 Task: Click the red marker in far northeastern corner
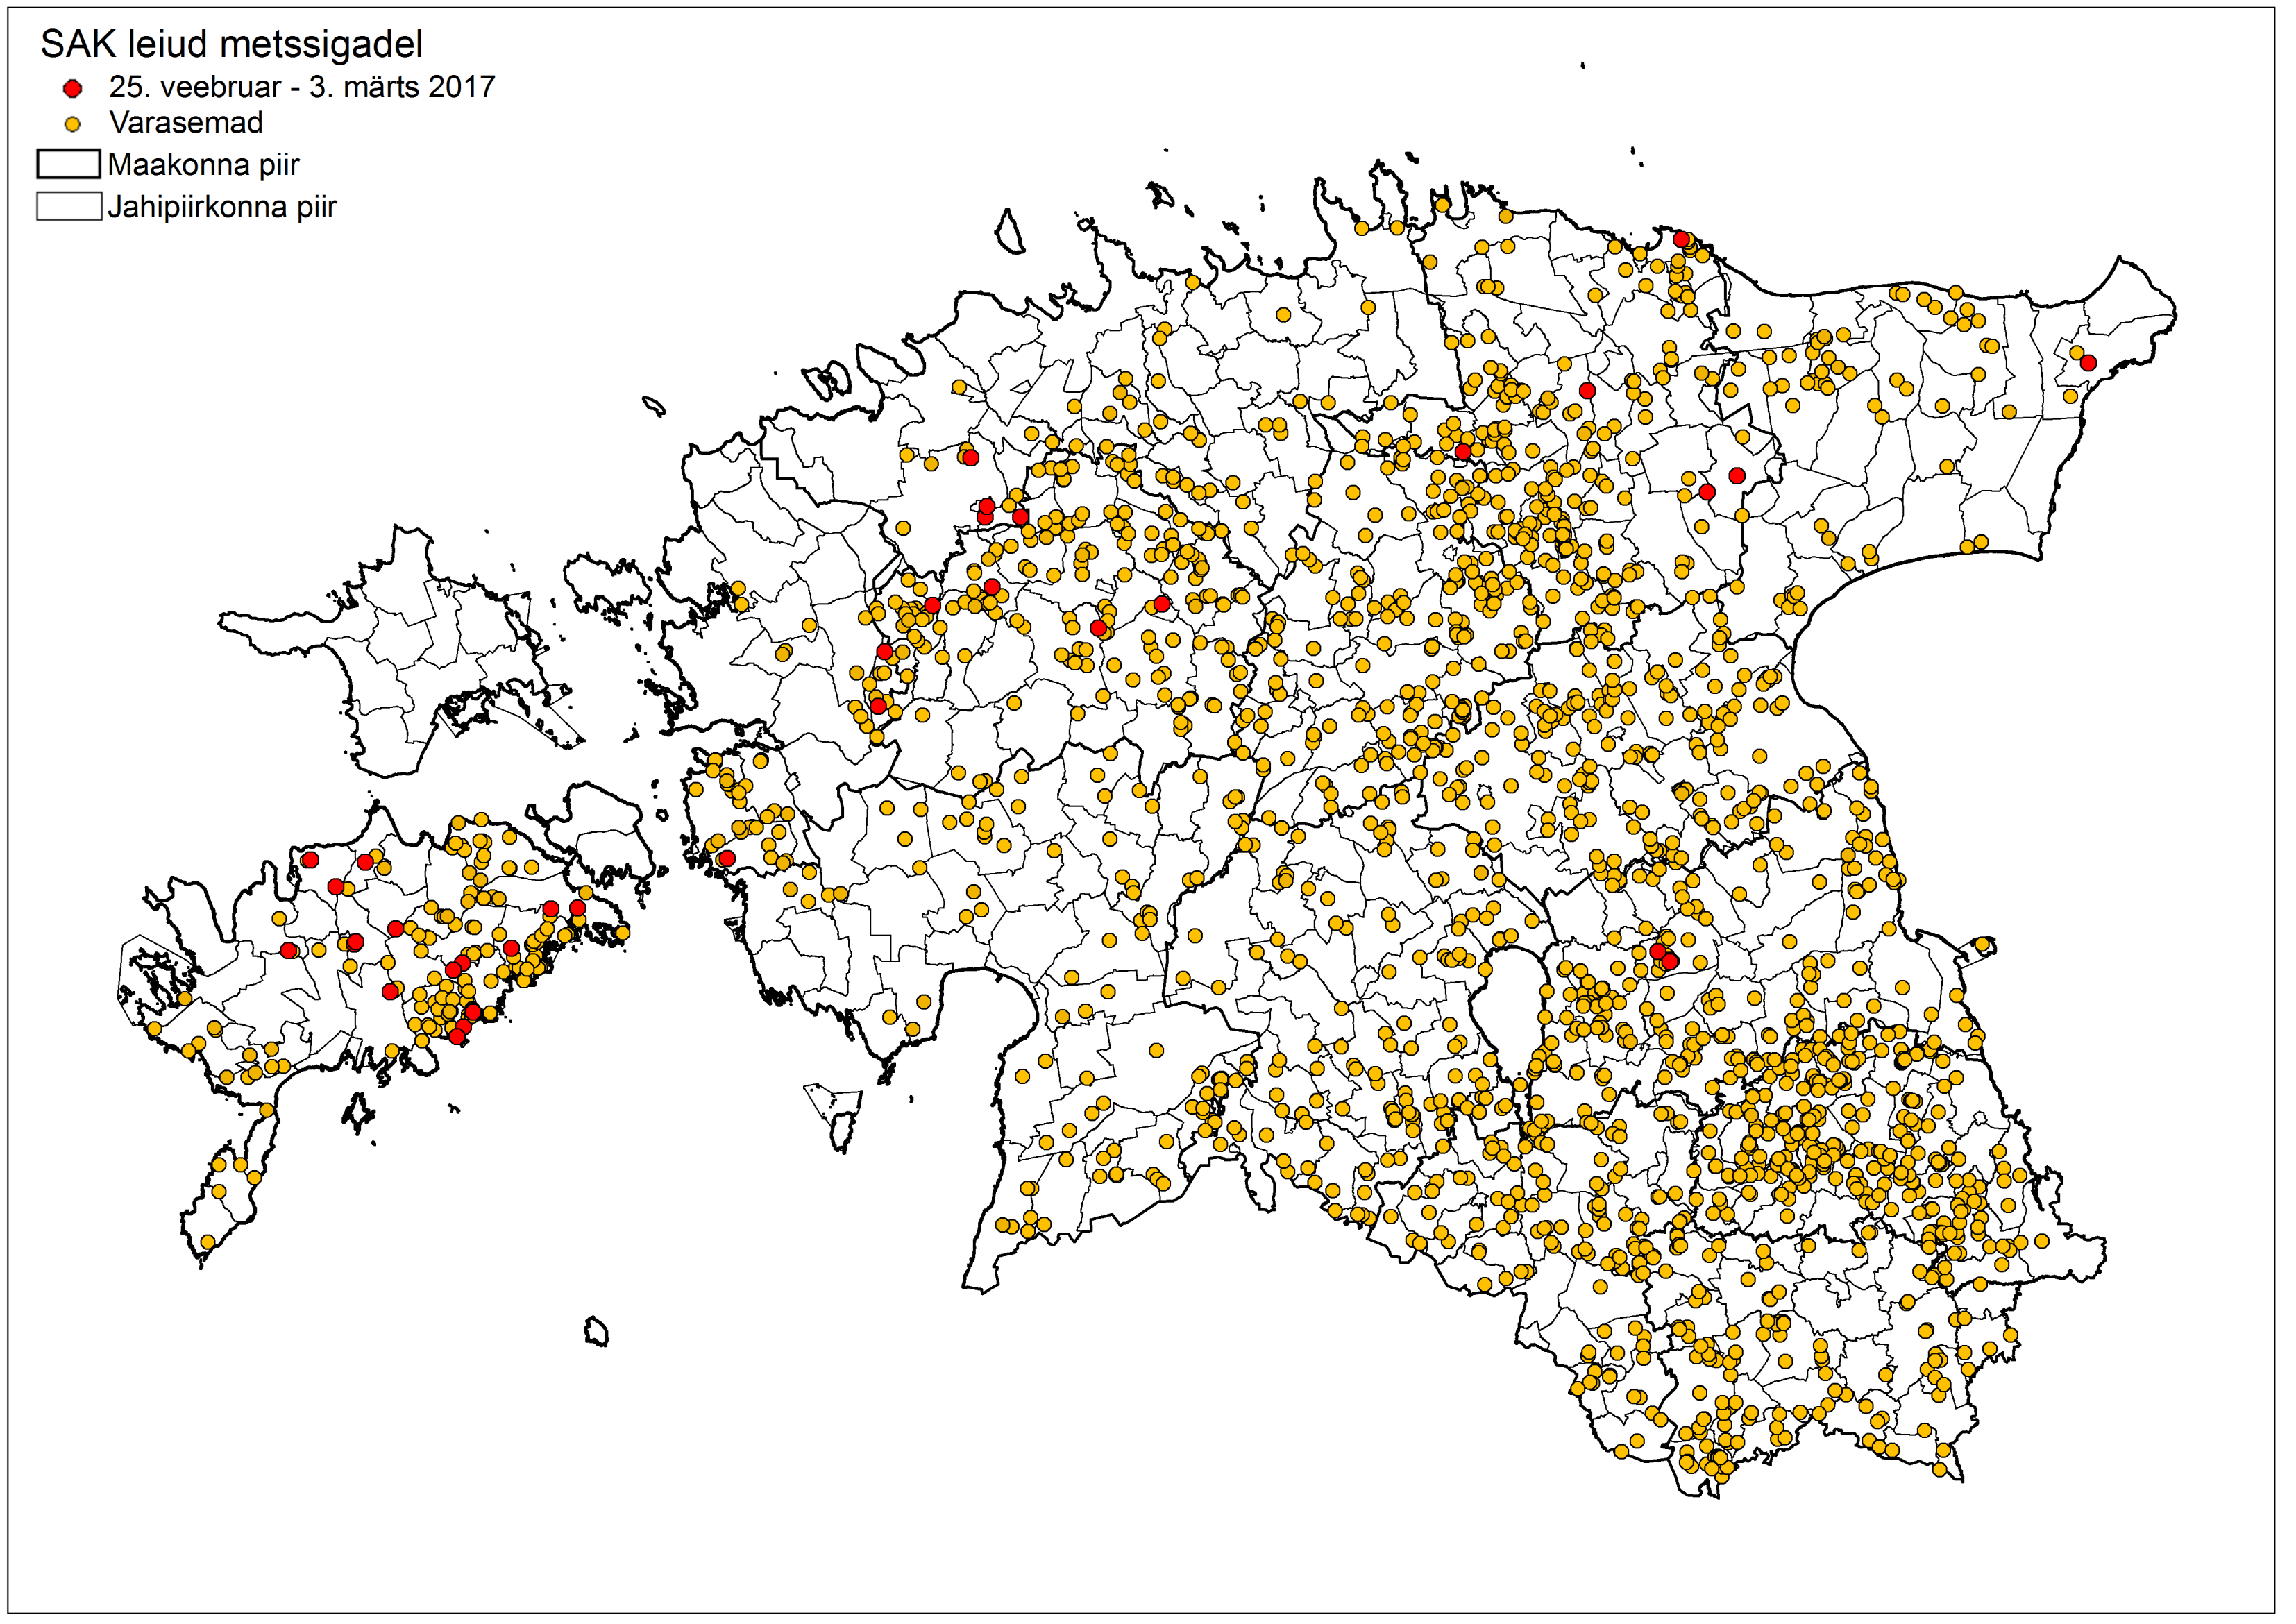click(x=2088, y=363)
